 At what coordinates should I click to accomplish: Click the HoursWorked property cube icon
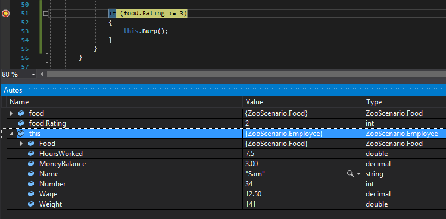[x=31, y=154]
